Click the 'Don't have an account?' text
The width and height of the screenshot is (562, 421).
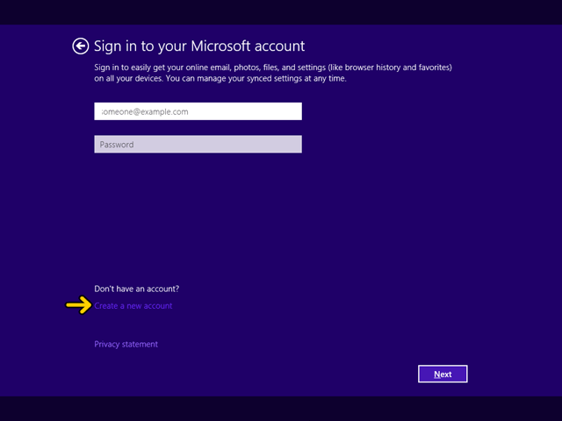137,289
